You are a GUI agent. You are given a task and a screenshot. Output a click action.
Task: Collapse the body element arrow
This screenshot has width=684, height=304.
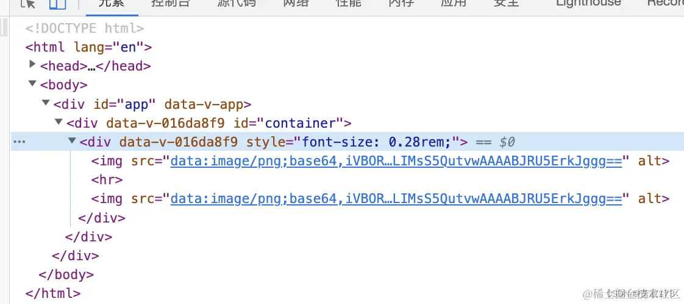pyautogui.click(x=32, y=83)
